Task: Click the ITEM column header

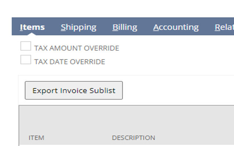Action: click(36, 138)
